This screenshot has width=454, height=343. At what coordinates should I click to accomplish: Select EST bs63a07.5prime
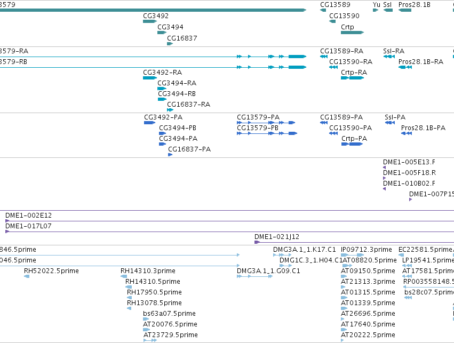point(146,320)
